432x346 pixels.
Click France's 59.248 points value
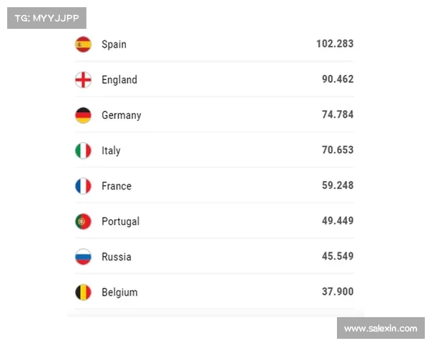click(x=338, y=185)
